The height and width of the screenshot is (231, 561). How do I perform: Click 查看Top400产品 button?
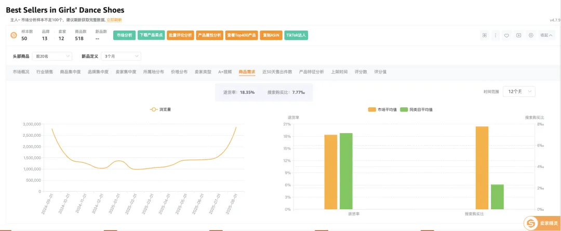242,35
